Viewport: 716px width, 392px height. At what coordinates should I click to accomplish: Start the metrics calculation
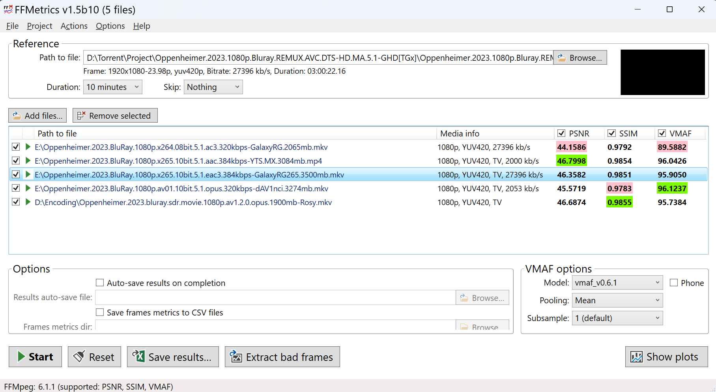click(x=35, y=357)
